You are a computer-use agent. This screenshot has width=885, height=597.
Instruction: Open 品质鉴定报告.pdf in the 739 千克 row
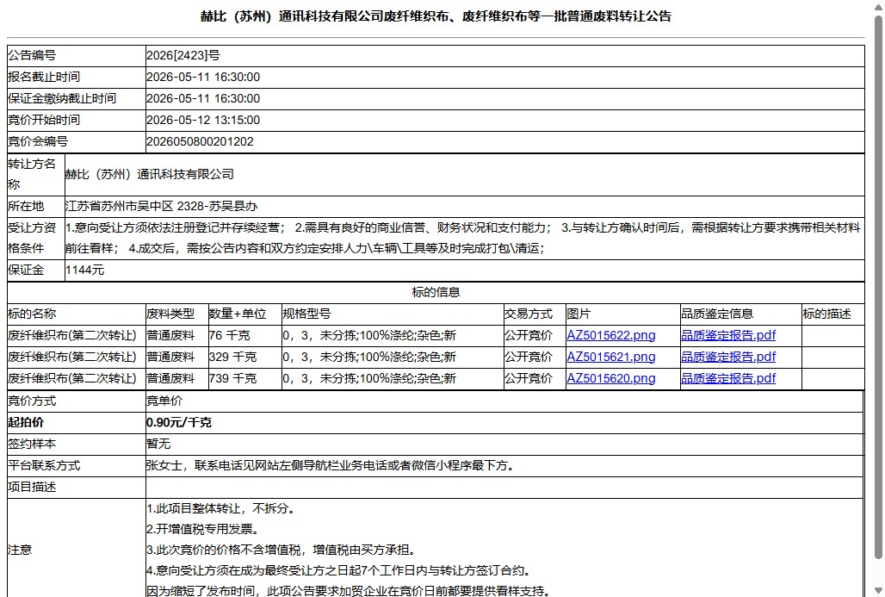(x=728, y=378)
